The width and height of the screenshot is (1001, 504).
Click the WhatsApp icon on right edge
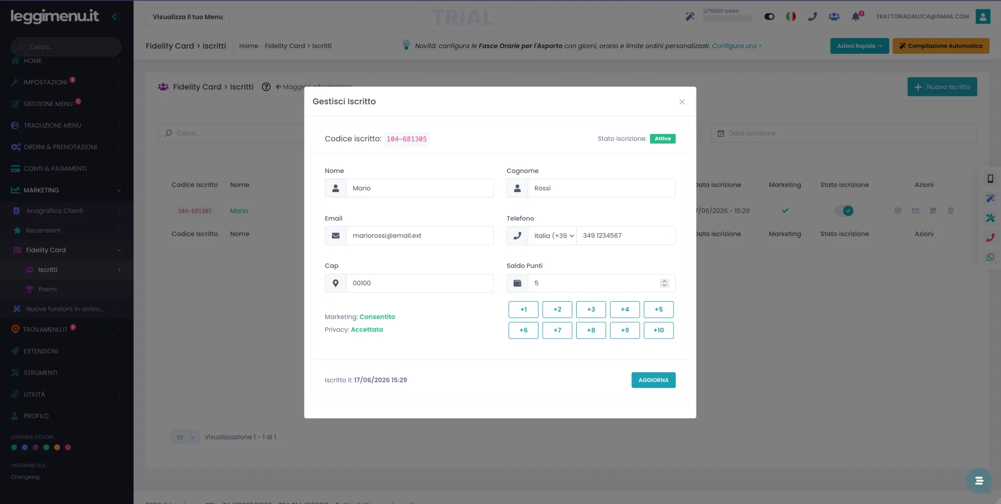click(x=990, y=257)
